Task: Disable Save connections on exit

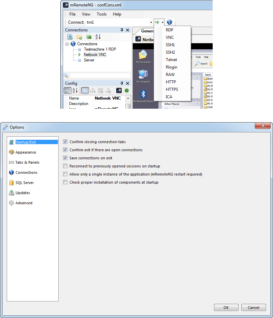Action: (65, 158)
